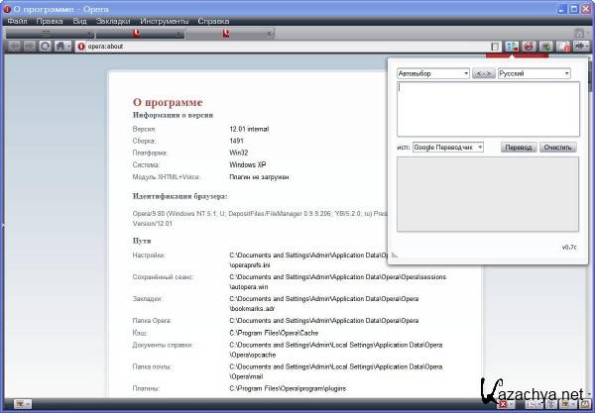Click the green extension icon in toolbar

coord(546,46)
